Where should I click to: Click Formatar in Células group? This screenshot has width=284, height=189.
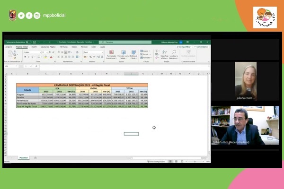[146, 58]
